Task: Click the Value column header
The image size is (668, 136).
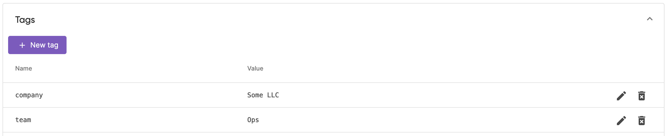Action: pyautogui.click(x=255, y=69)
